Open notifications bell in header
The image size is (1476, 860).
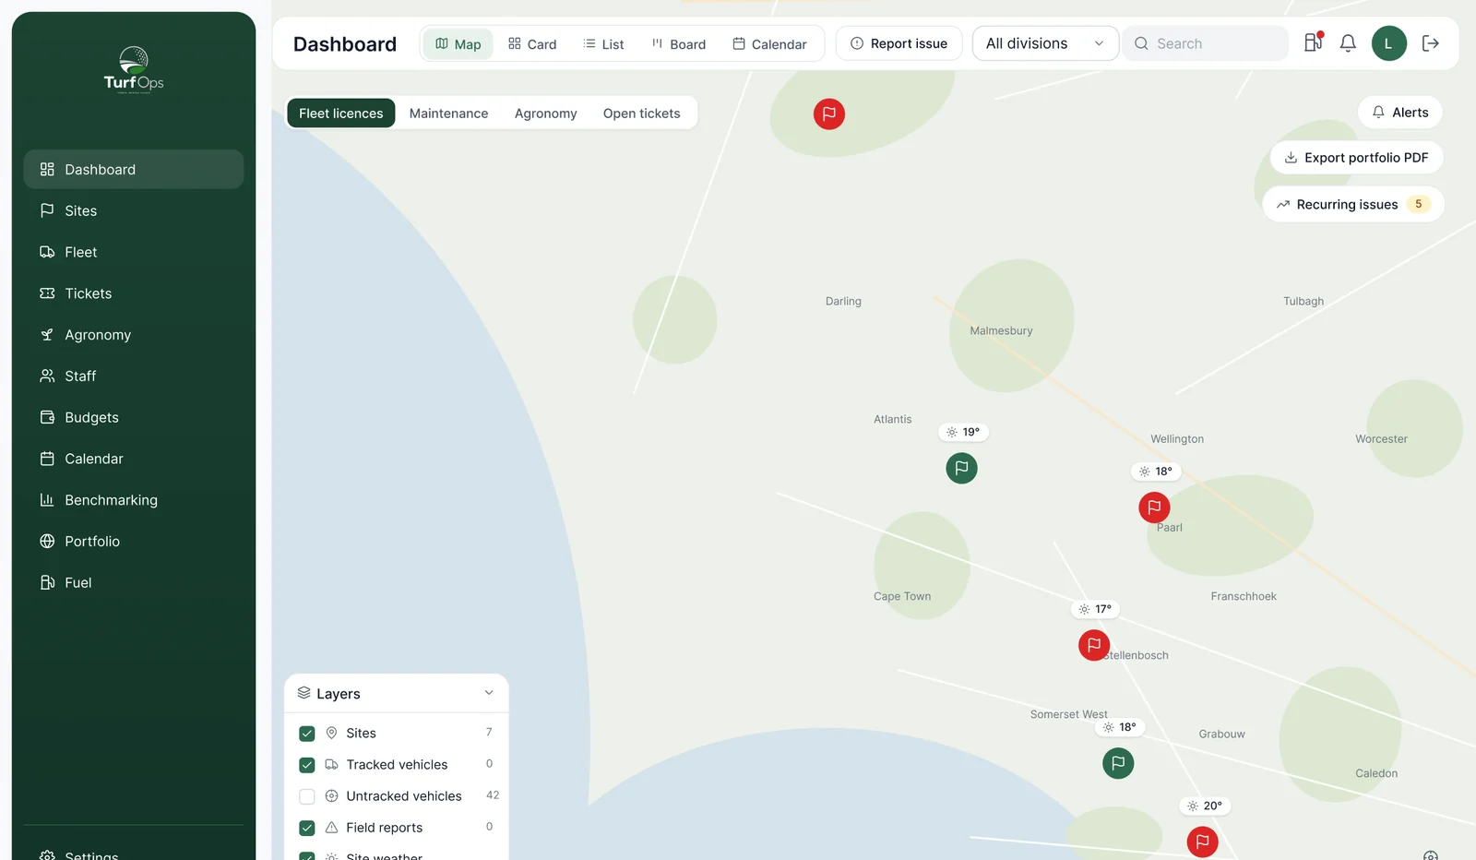[1348, 43]
